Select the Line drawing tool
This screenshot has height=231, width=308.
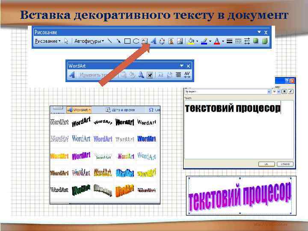click(110, 41)
